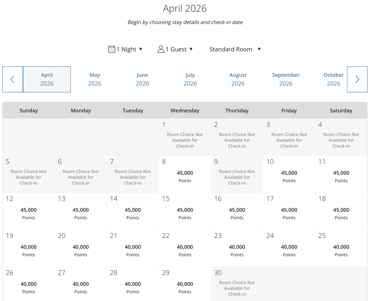Click unavailable April 5 cell

(28, 174)
